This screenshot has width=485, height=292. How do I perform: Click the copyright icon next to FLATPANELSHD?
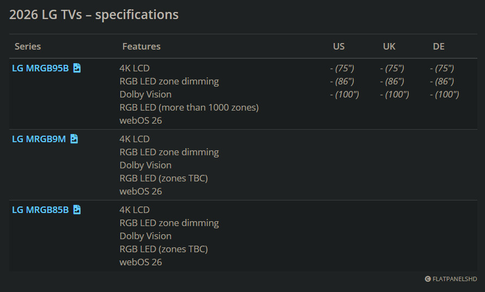pyautogui.click(x=428, y=279)
